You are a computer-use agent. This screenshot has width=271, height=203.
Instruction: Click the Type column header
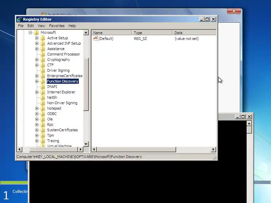coord(152,32)
